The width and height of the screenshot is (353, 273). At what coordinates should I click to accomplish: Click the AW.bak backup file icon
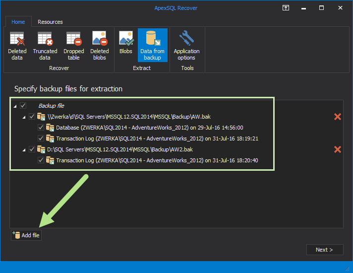41,117
